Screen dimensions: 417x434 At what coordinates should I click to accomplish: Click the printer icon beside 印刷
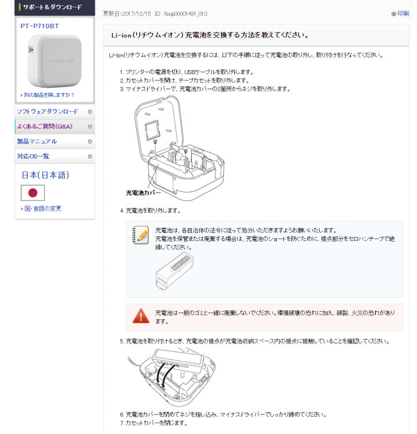(393, 14)
